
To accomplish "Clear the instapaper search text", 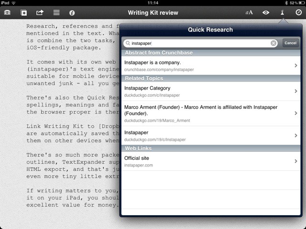I will click(273, 43).
